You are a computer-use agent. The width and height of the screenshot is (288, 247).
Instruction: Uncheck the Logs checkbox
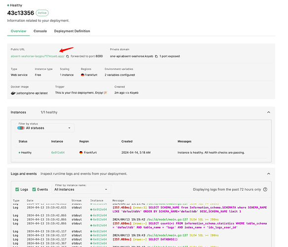point(17,189)
